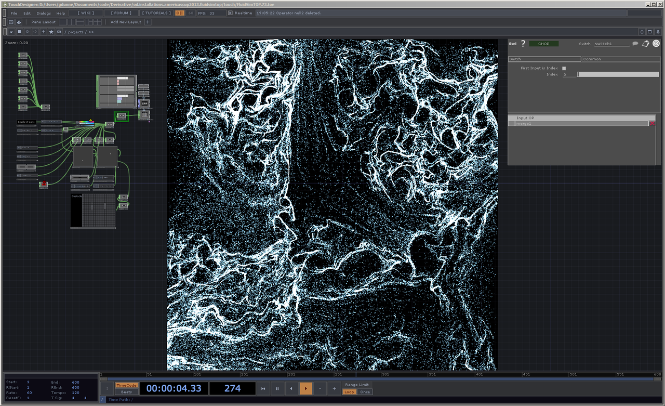Click the operator comment speech bubble icon

tap(635, 44)
